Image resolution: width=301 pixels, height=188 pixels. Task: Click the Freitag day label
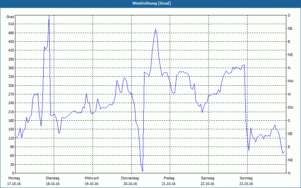[x=169, y=178]
